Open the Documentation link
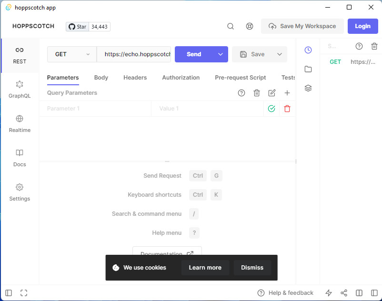The width and height of the screenshot is (382, 301). coord(167,251)
